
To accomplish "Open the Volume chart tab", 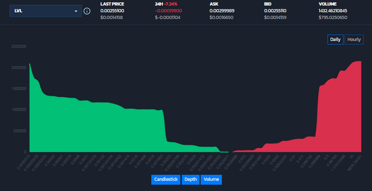I will pos(211,179).
